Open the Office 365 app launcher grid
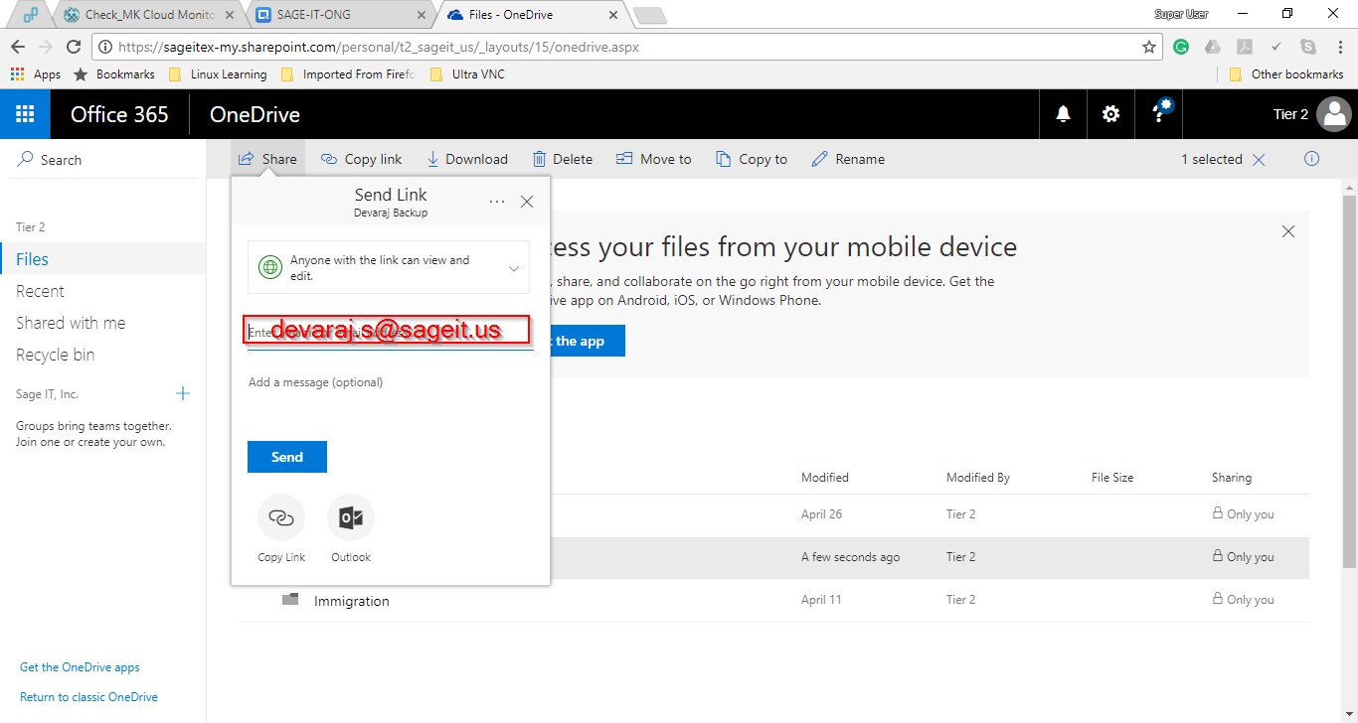 click(25, 114)
